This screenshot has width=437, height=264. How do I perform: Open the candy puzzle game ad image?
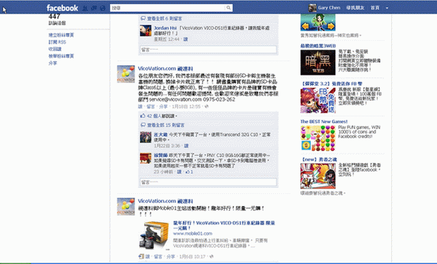pyautogui.click(x=318, y=138)
